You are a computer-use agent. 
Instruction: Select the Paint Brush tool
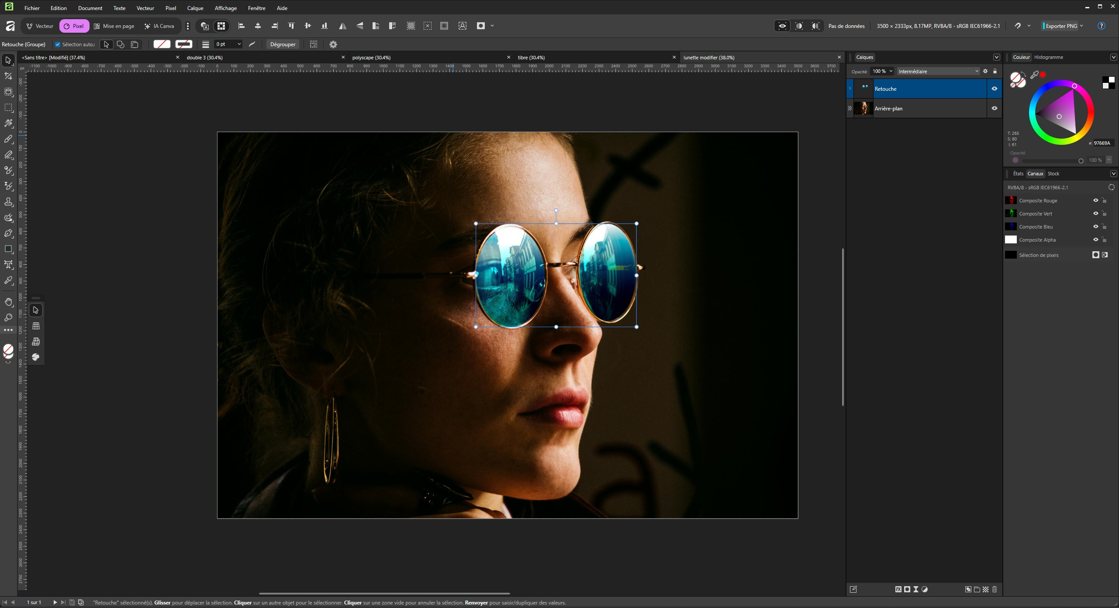(8, 139)
